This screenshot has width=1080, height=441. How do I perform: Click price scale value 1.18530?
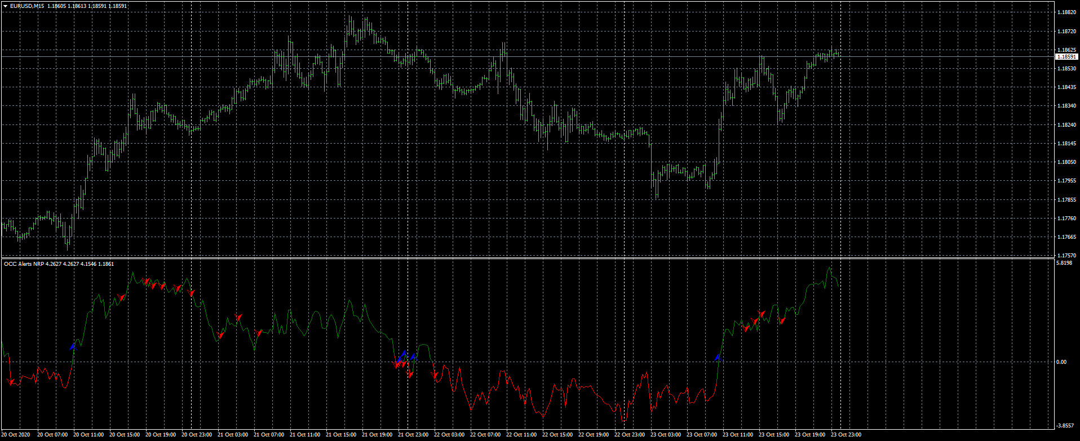point(1066,69)
